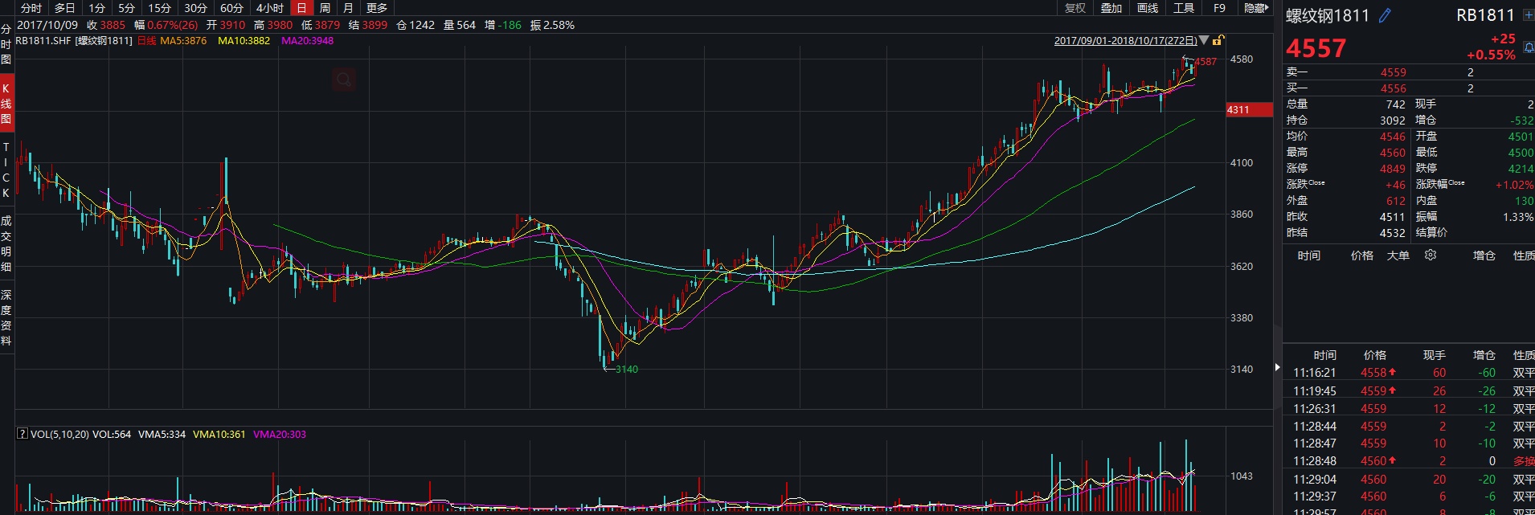Screen dimensions: 1535x515
Task: Add RB1811 to watchlist with plus icon
Action: [x=1528, y=15]
